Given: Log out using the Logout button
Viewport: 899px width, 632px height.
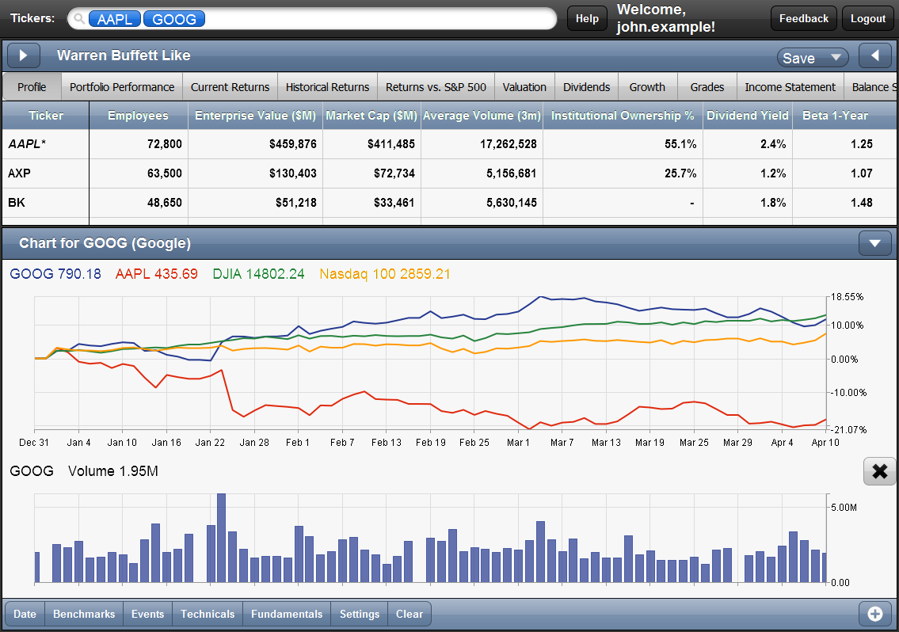Looking at the screenshot, I should 868,18.
